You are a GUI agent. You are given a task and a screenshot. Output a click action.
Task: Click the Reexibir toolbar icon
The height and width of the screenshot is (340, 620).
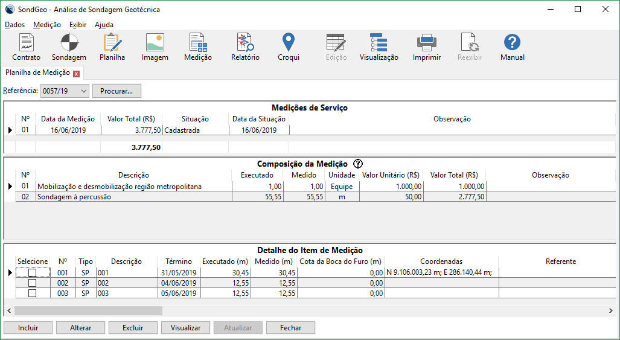[x=470, y=47]
